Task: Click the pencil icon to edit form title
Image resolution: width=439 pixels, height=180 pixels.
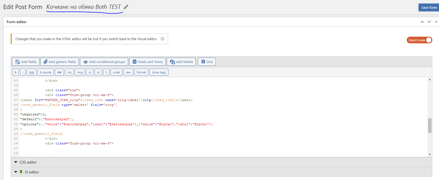Action: 126,7
